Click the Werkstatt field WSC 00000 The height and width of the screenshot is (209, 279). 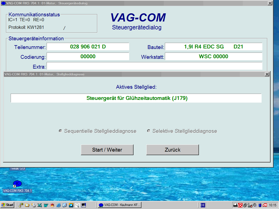(x=214, y=56)
